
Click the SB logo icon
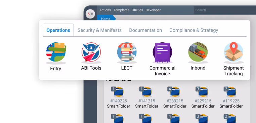[x=90, y=14]
